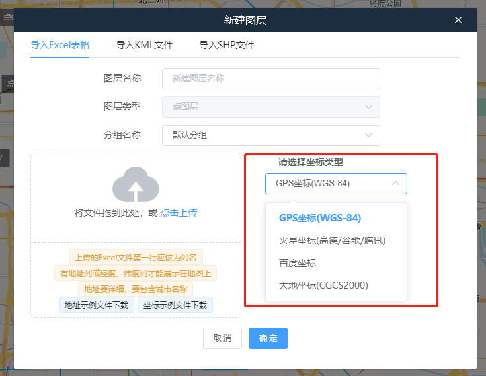Switch to 导入Excel表格 tab
This screenshot has width=486, height=376.
(60, 45)
